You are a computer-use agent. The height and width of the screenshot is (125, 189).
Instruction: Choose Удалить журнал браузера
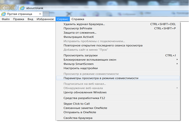pos(84,24)
